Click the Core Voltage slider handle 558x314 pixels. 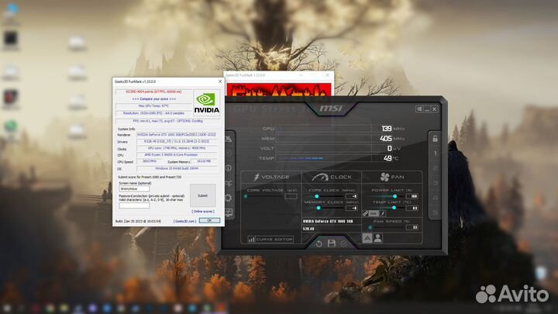pos(246,196)
